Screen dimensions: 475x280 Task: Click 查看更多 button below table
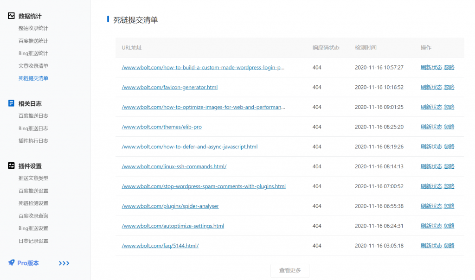tap(290, 270)
